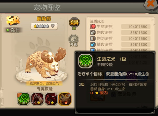This screenshot has height=116, width=158.
Task: Select the 2-star exclusive skill icon
Action: click(x=37, y=99)
